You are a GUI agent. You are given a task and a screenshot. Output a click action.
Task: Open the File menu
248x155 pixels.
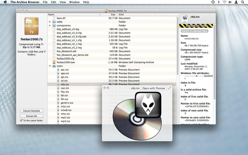tap(45, 2)
